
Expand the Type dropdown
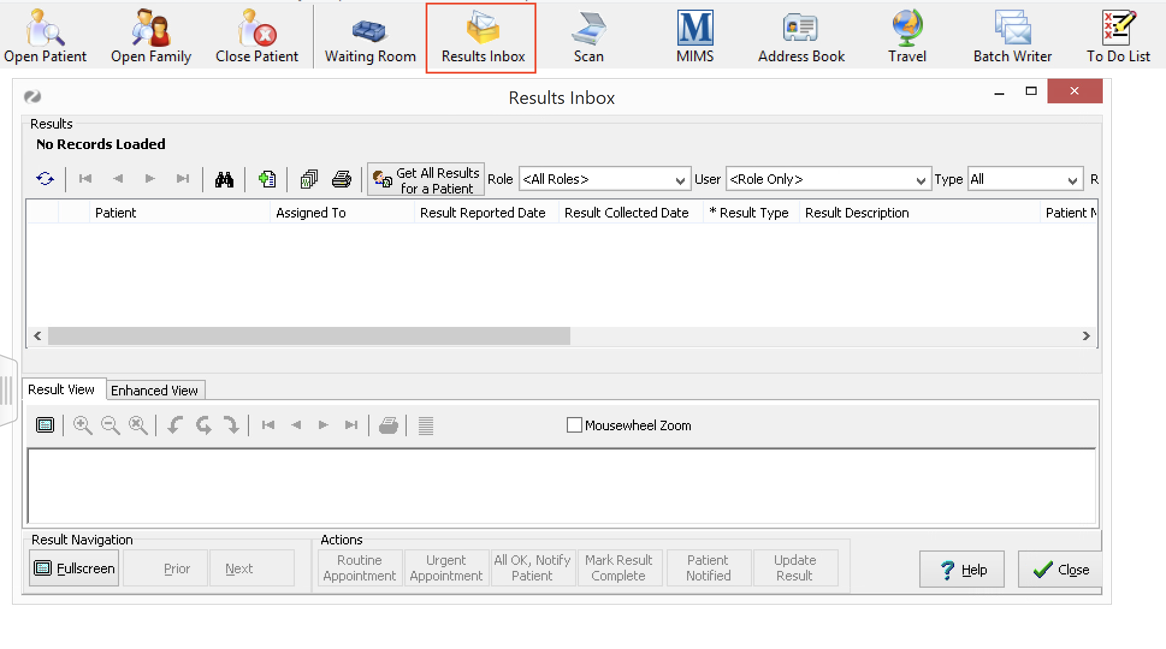click(x=1072, y=180)
